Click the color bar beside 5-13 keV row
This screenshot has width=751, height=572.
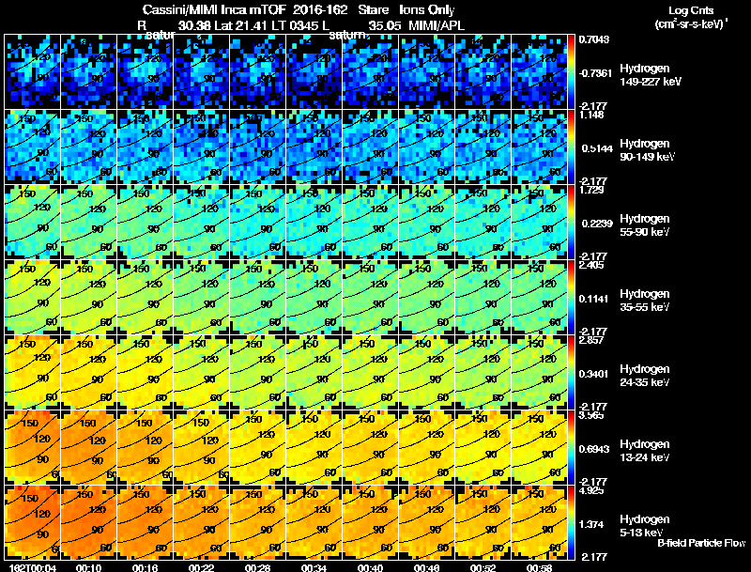[x=571, y=522]
